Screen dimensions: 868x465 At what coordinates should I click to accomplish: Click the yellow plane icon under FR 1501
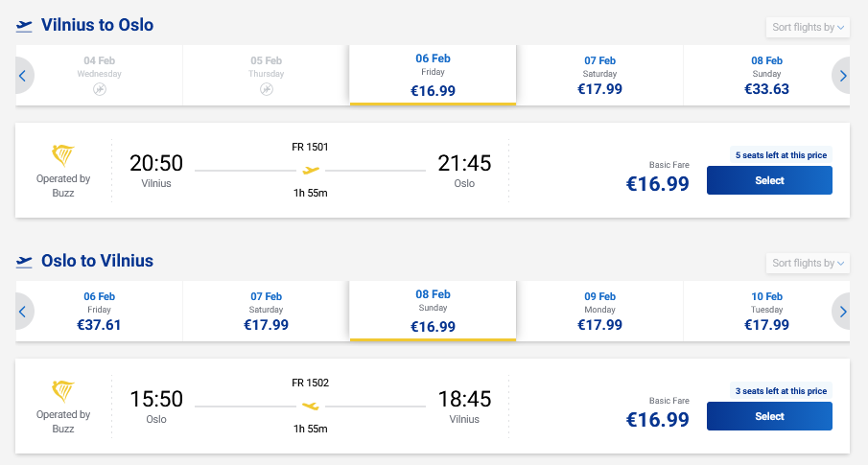point(310,170)
